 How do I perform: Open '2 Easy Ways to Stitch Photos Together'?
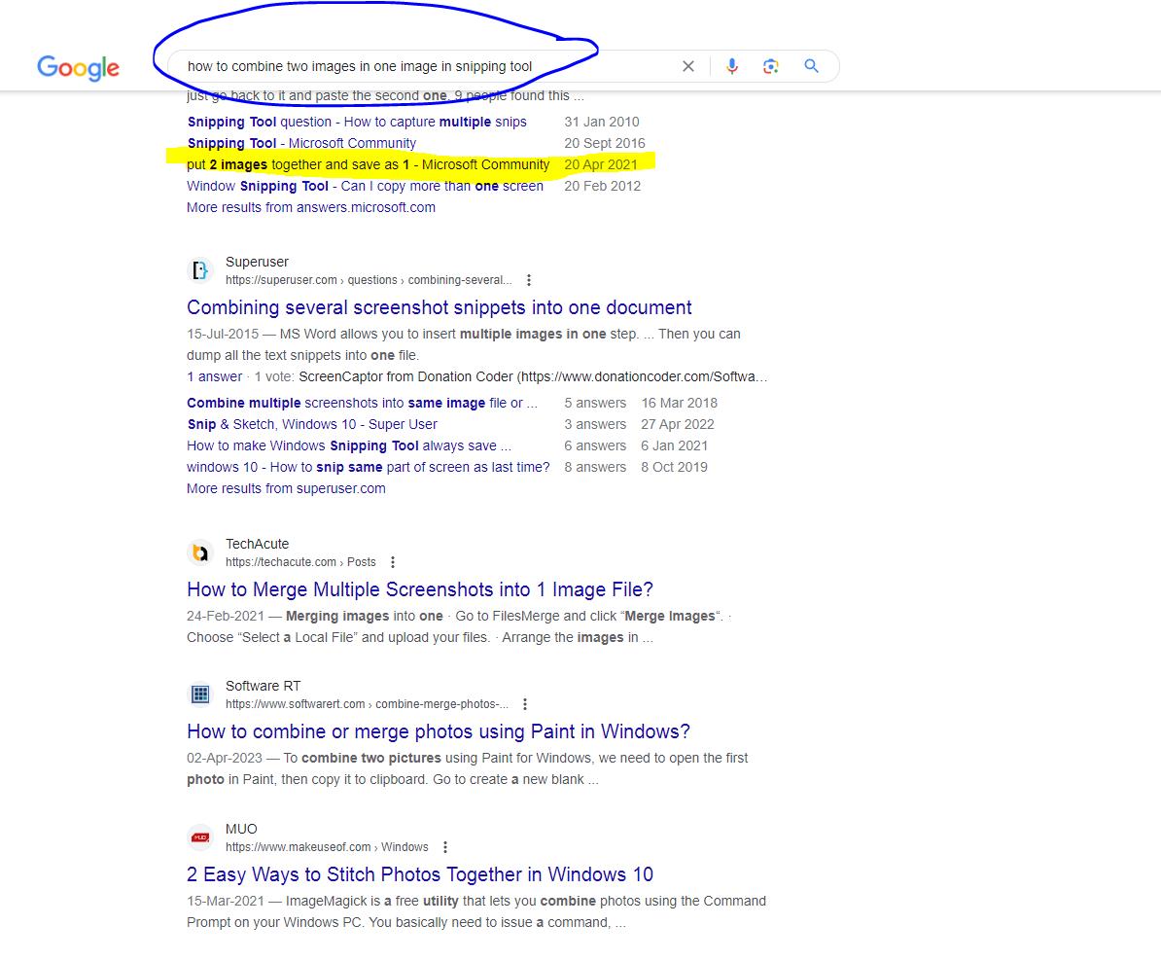(420, 875)
